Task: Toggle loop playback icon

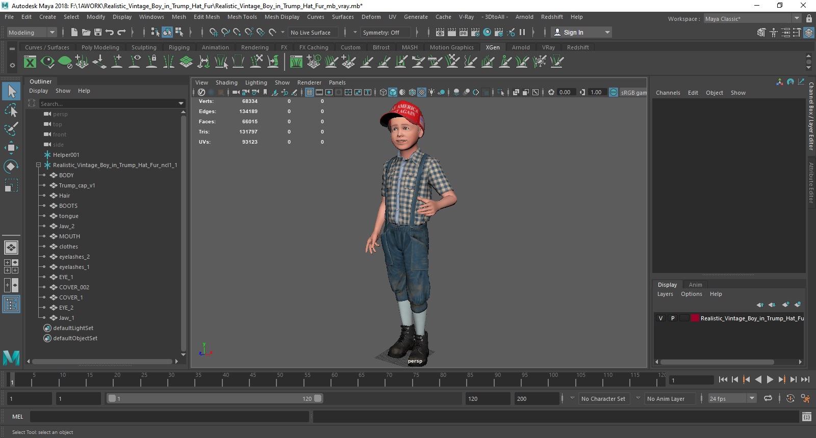Action: [768, 398]
